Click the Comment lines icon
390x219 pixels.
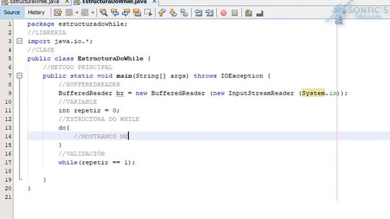(249, 13)
